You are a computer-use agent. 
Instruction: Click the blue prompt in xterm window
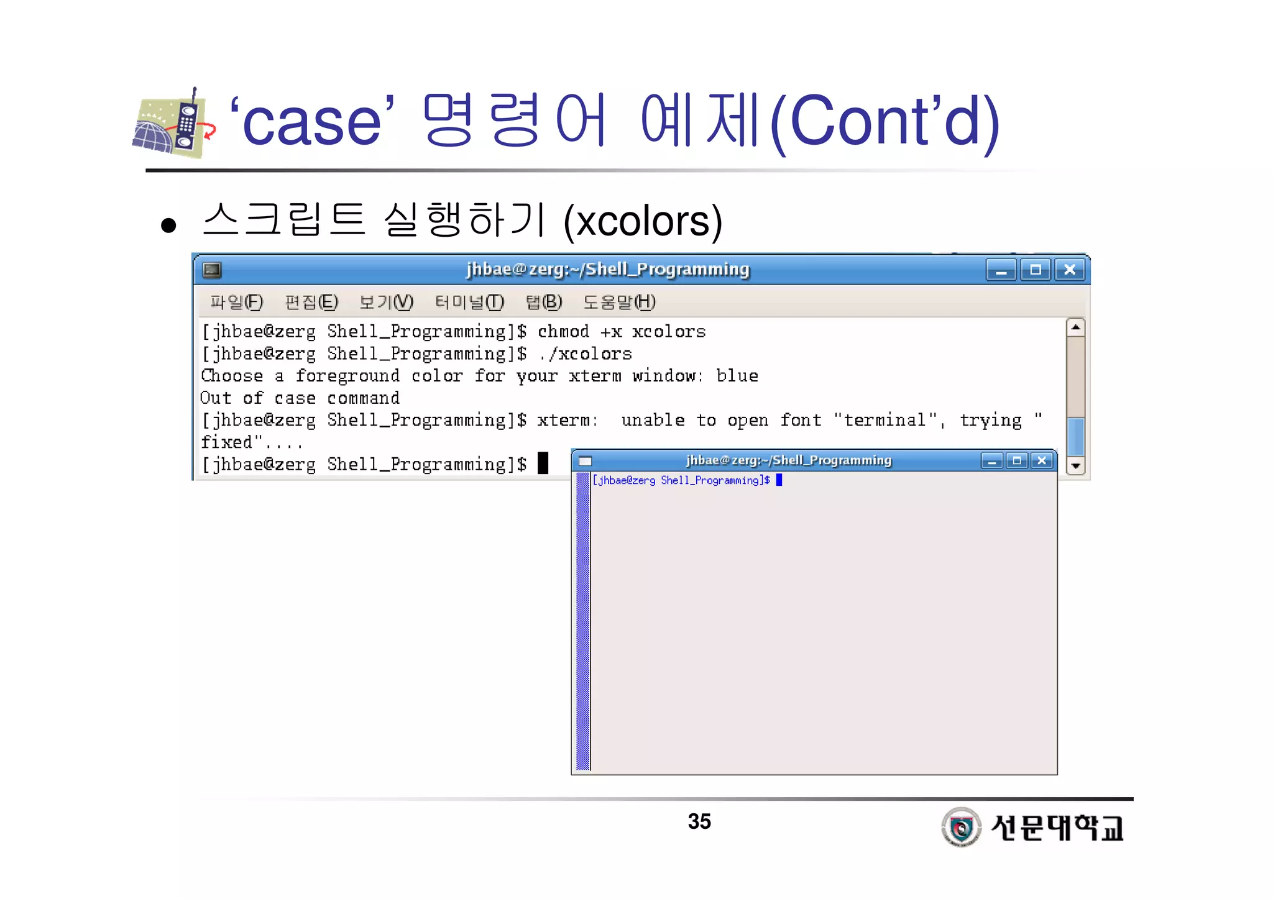pyautogui.click(x=687, y=480)
